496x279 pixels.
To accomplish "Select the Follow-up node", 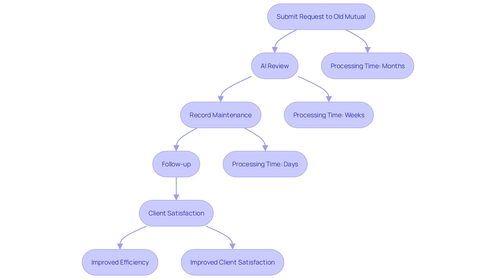I will (176, 164).
